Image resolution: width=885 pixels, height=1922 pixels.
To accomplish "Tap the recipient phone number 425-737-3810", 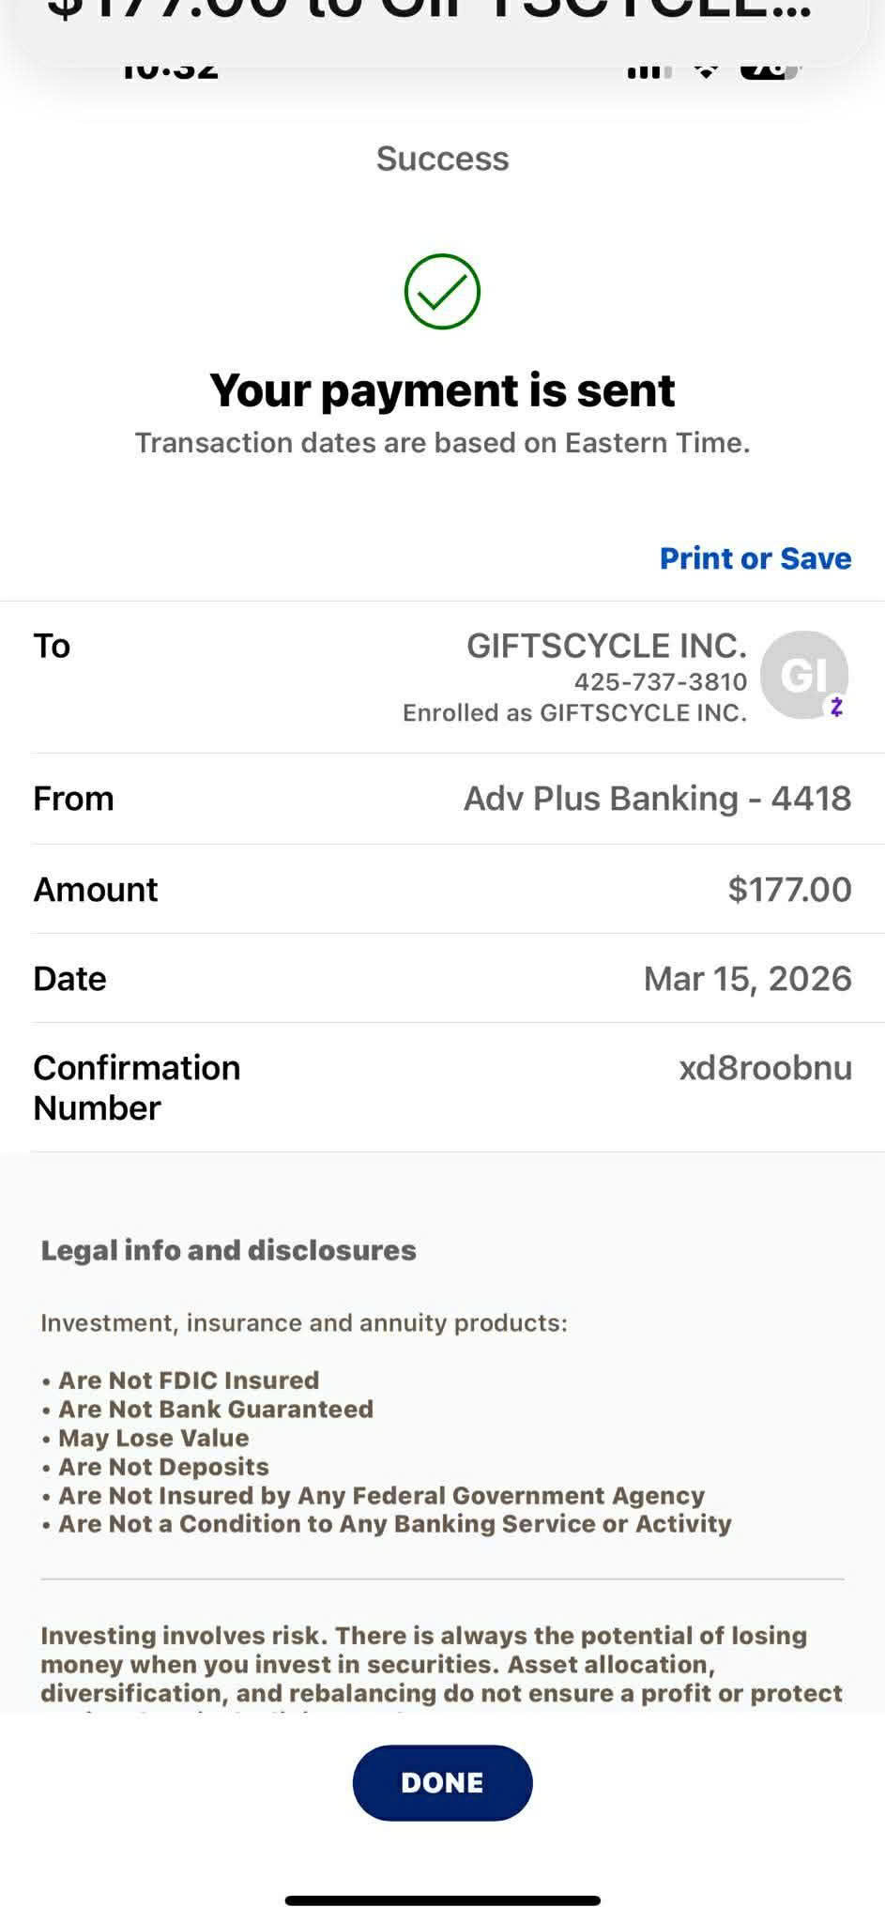I will [661, 681].
